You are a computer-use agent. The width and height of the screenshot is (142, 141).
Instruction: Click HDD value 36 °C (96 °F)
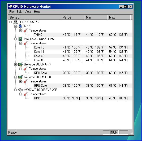tap(71, 98)
